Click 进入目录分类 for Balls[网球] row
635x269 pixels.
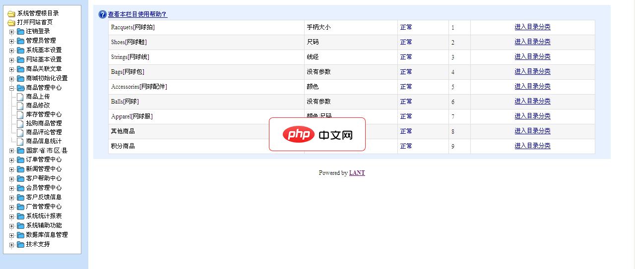[532, 101]
